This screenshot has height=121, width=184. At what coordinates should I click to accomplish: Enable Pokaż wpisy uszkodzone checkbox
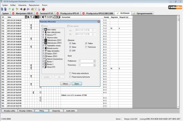click(x=70, y=74)
